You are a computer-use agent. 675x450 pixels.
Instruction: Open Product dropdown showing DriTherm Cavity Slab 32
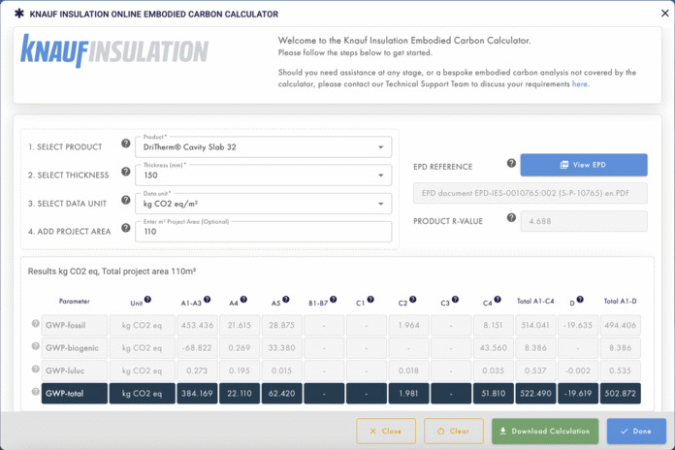click(x=263, y=147)
